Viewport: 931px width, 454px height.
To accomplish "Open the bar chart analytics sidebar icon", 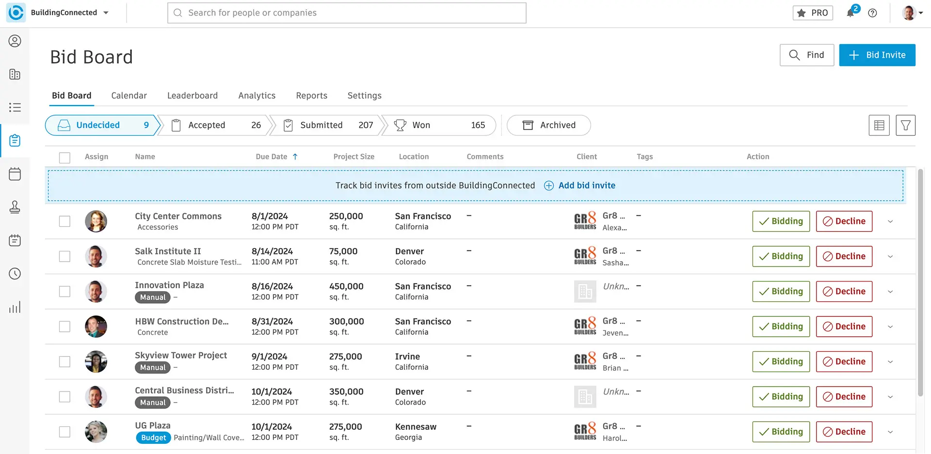I will pyautogui.click(x=15, y=307).
